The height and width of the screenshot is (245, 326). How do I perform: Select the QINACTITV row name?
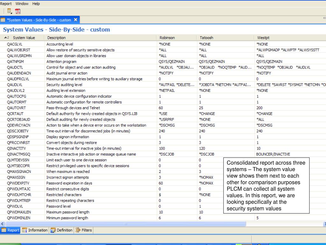(x=16, y=149)
